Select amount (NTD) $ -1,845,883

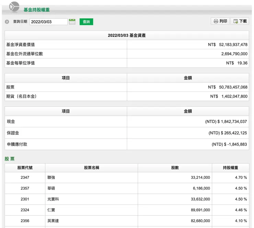(x=229, y=144)
